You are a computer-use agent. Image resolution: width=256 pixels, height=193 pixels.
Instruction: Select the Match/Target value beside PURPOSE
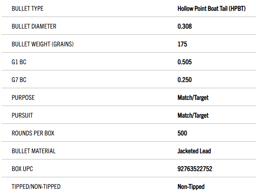coord(193,97)
